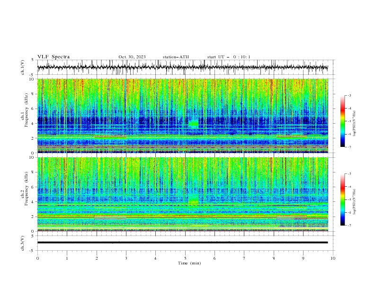
Task: Click the "start UT = 0 : 10: 1" text
Action: pyautogui.click(x=229, y=57)
